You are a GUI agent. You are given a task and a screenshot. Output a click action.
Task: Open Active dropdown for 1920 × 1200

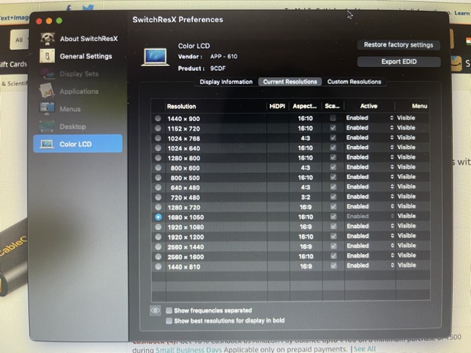(369, 236)
